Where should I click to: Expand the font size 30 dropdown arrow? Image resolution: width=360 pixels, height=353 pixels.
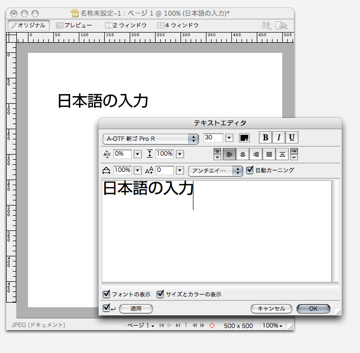pos(229,138)
